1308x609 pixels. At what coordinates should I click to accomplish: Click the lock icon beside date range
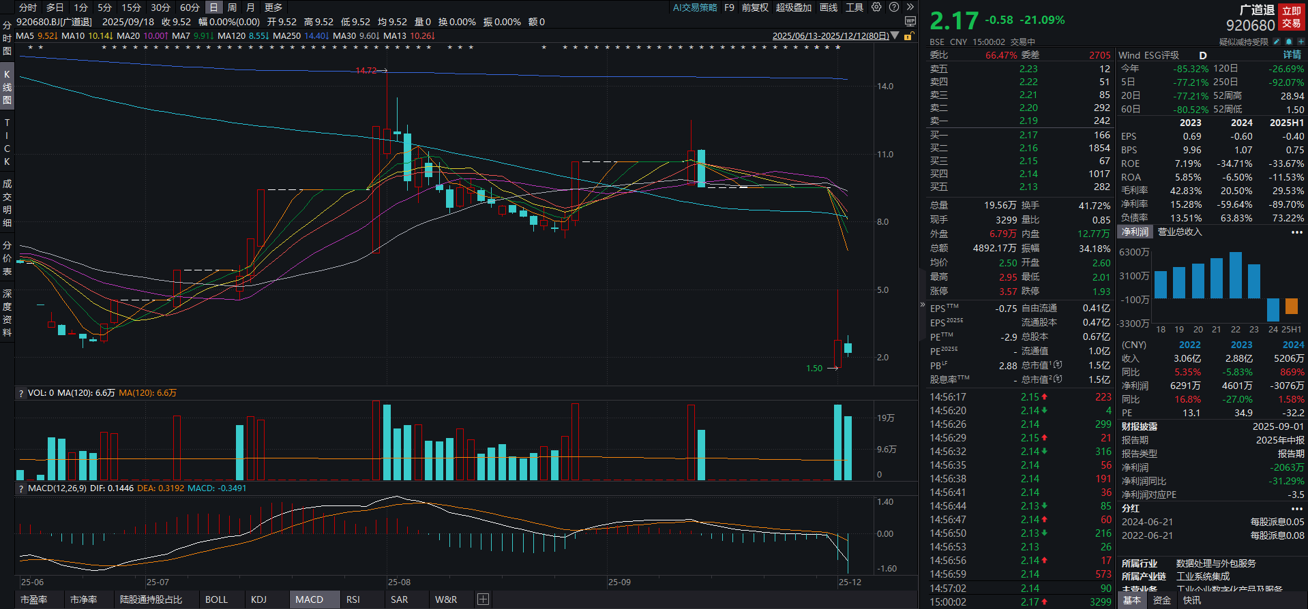pyautogui.click(x=908, y=36)
